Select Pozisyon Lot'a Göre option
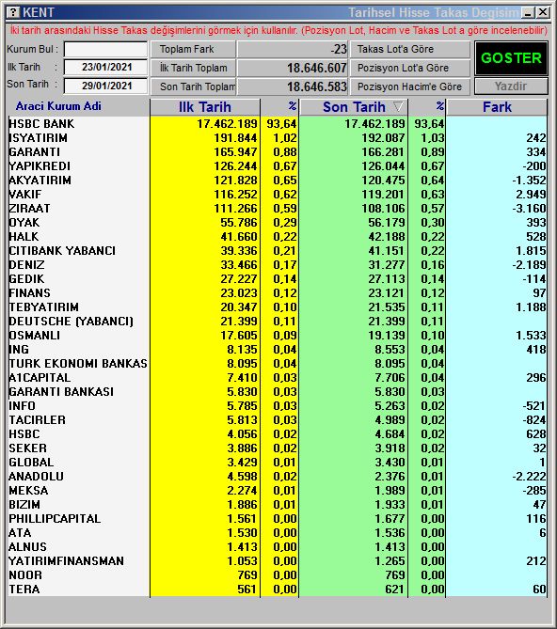 pos(409,69)
